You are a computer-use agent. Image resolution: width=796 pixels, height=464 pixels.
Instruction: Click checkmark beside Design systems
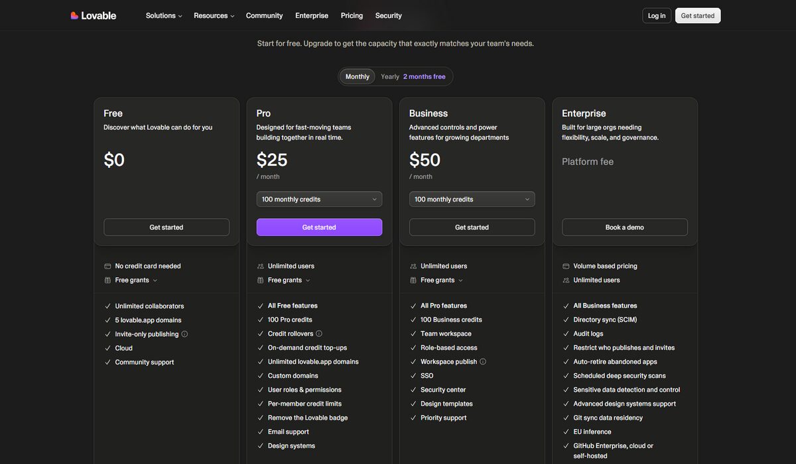pos(261,445)
